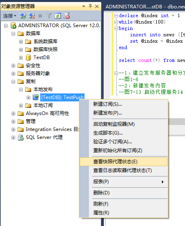
Task: Click the TestDB database cylinder icon
Action: pos(28,57)
